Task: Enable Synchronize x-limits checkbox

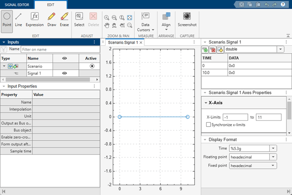Action: (208, 124)
